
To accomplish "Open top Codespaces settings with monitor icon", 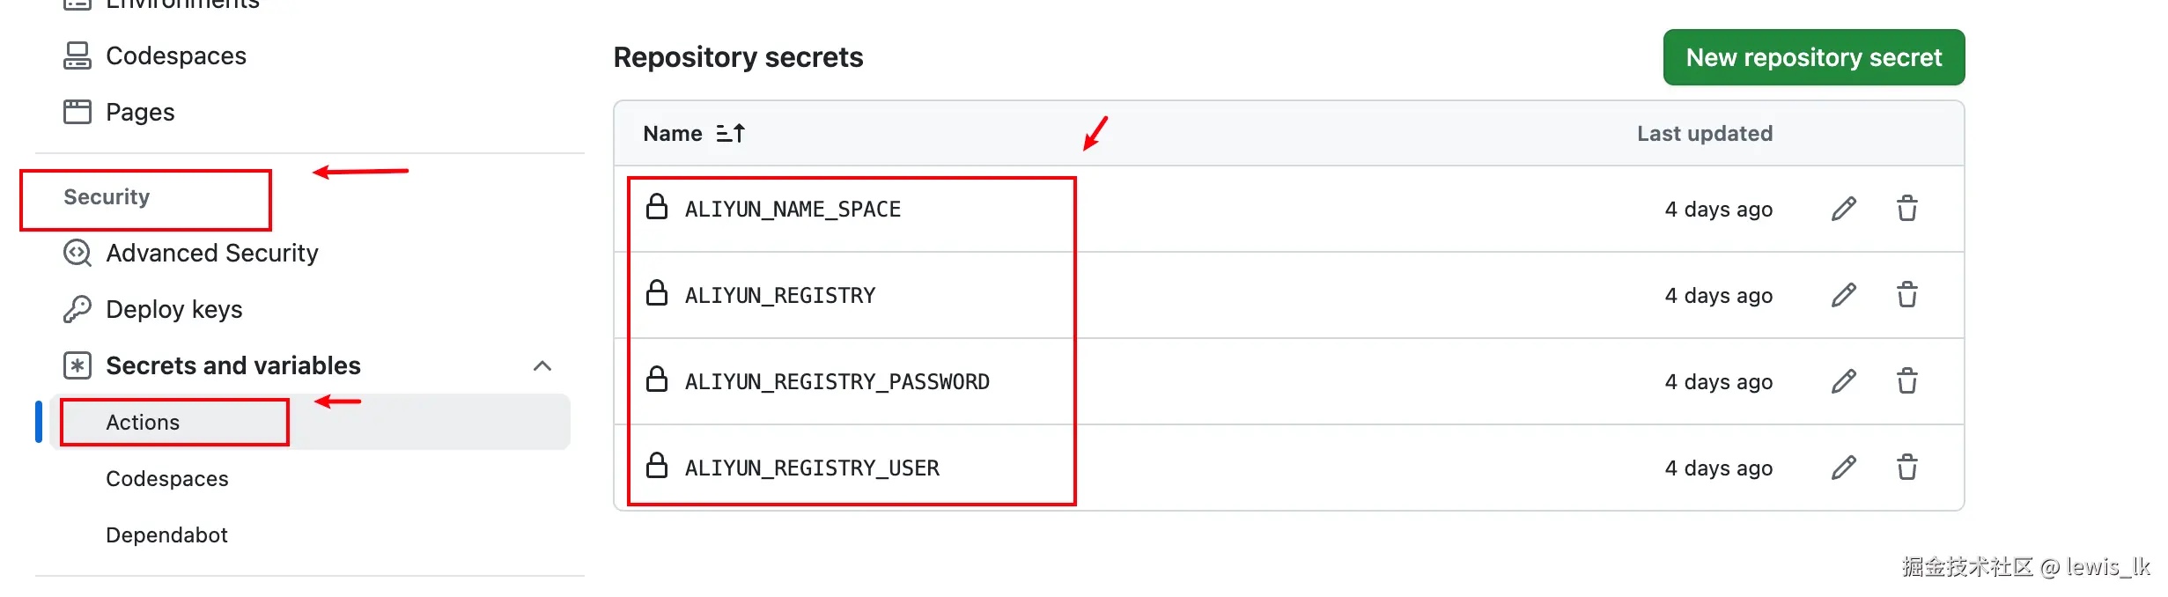I will 175,56.
